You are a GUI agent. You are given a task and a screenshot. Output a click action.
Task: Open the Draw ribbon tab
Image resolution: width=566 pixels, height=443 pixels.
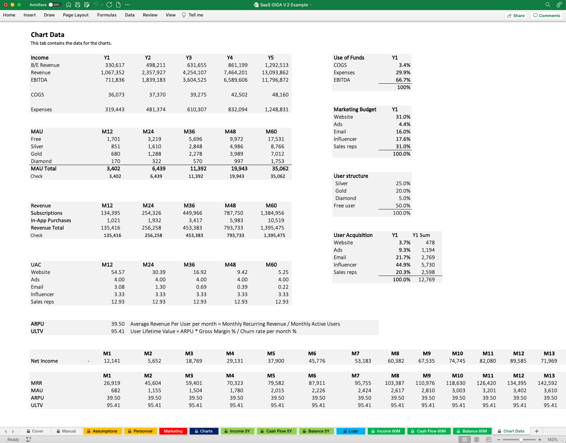(49, 15)
